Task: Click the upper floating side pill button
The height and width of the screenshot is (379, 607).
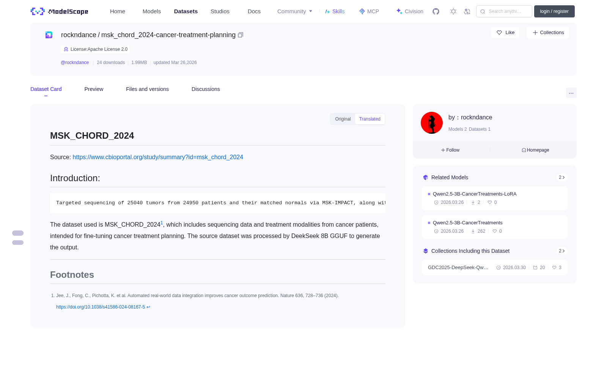Action: pos(18,233)
